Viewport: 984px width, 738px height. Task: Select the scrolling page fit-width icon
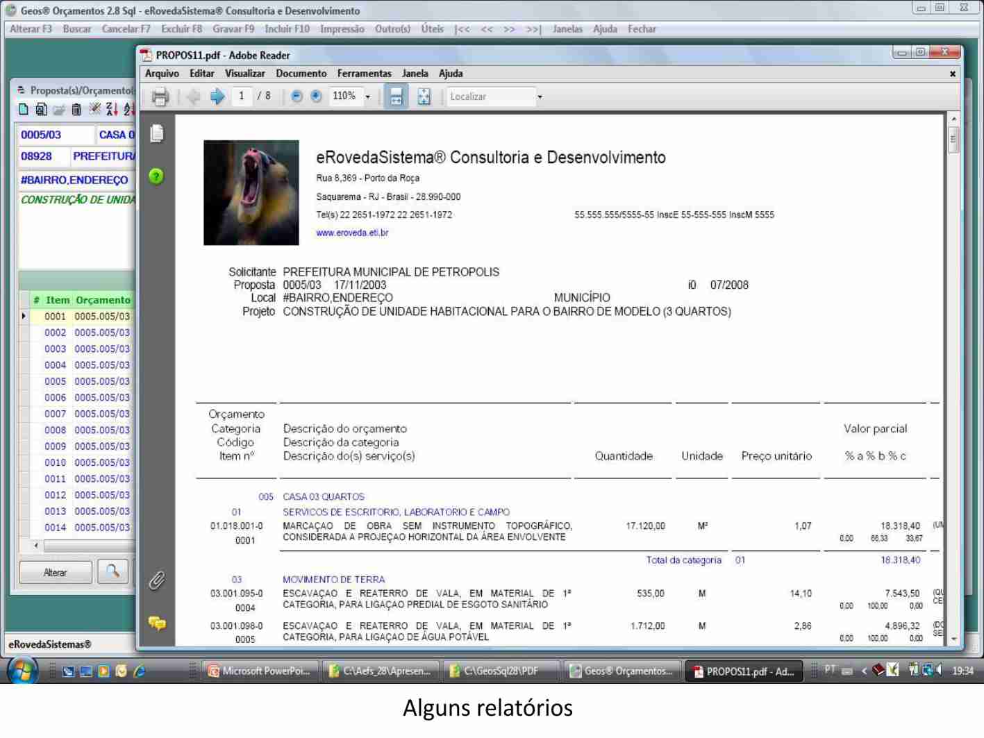[396, 97]
